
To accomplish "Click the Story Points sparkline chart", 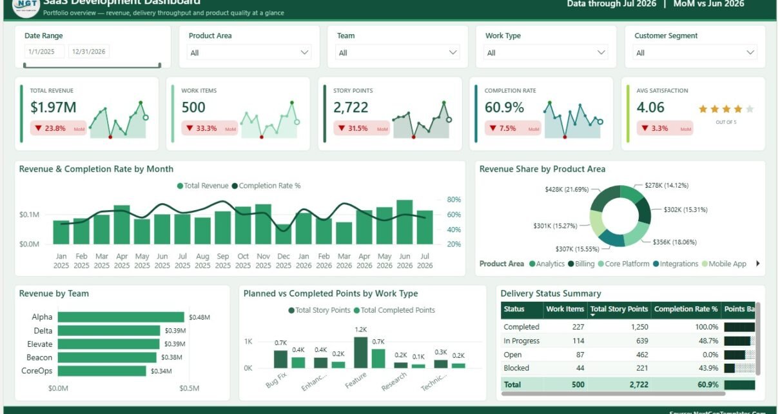I will pos(422,119).
